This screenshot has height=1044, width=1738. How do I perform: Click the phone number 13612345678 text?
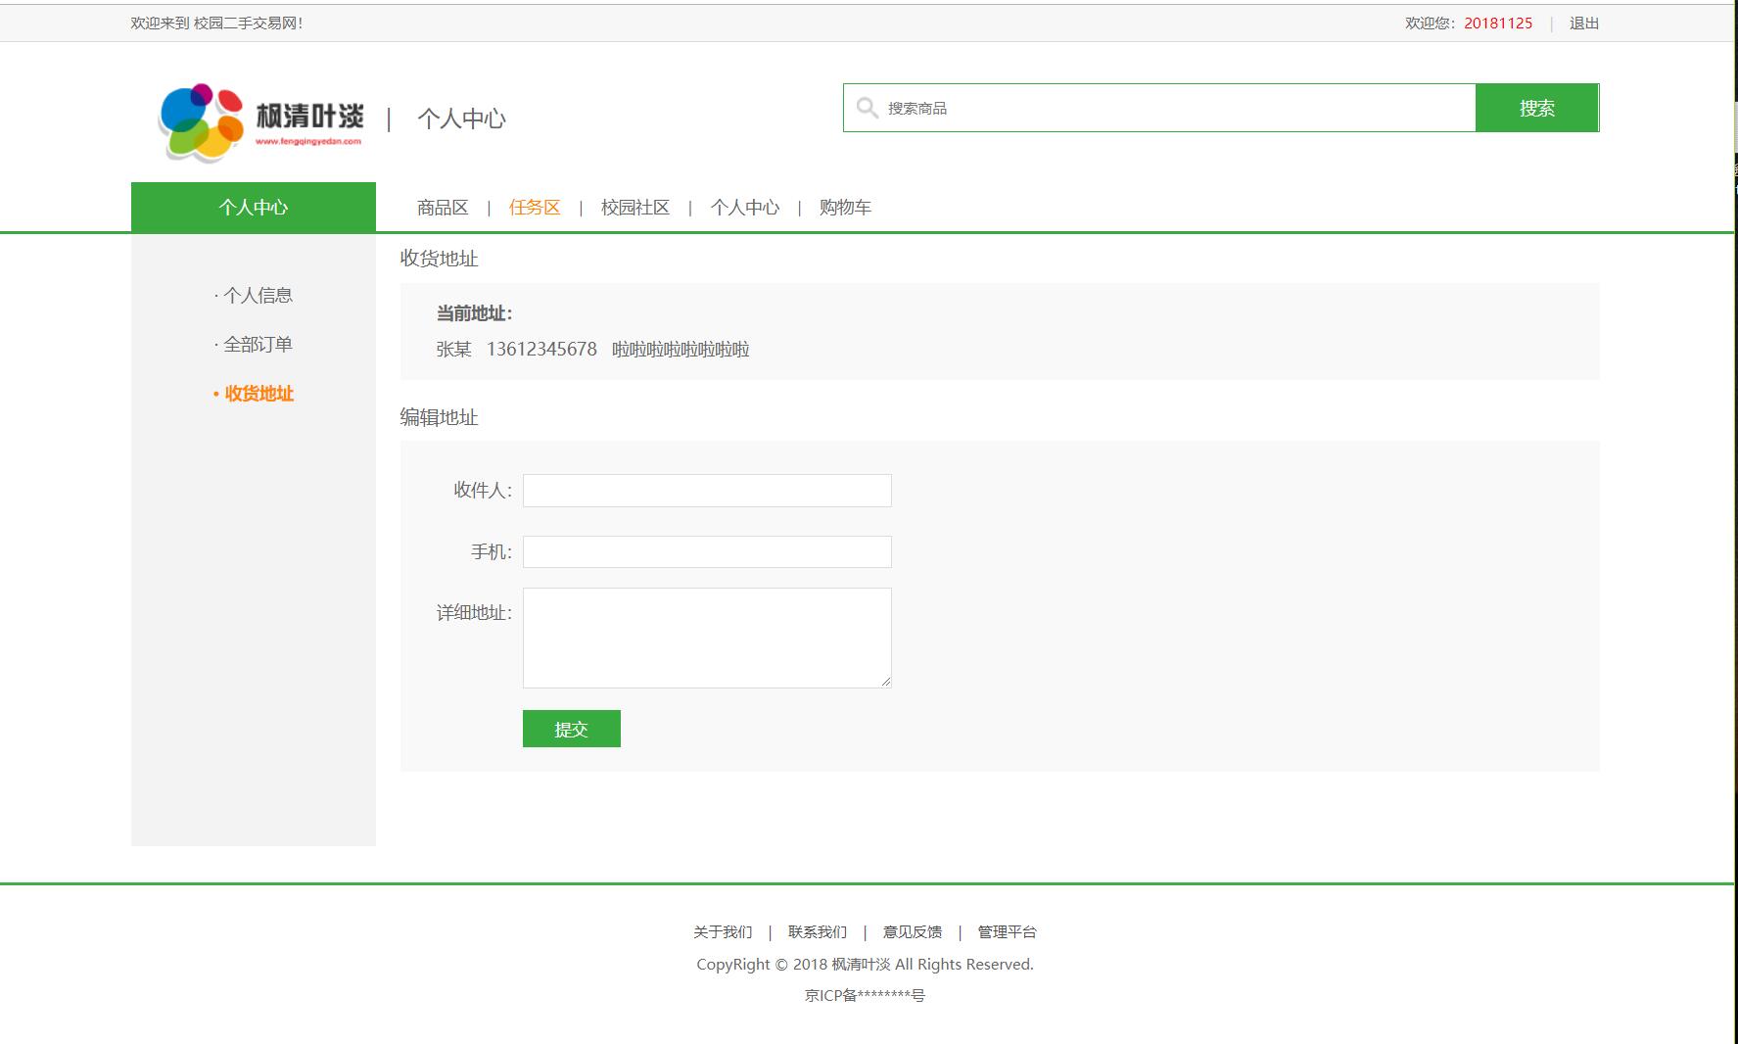point(541,350)
